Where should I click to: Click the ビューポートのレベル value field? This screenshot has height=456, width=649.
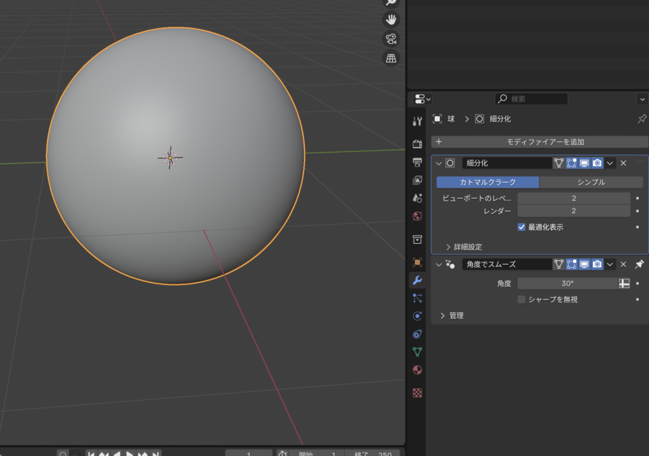point(574,198)
